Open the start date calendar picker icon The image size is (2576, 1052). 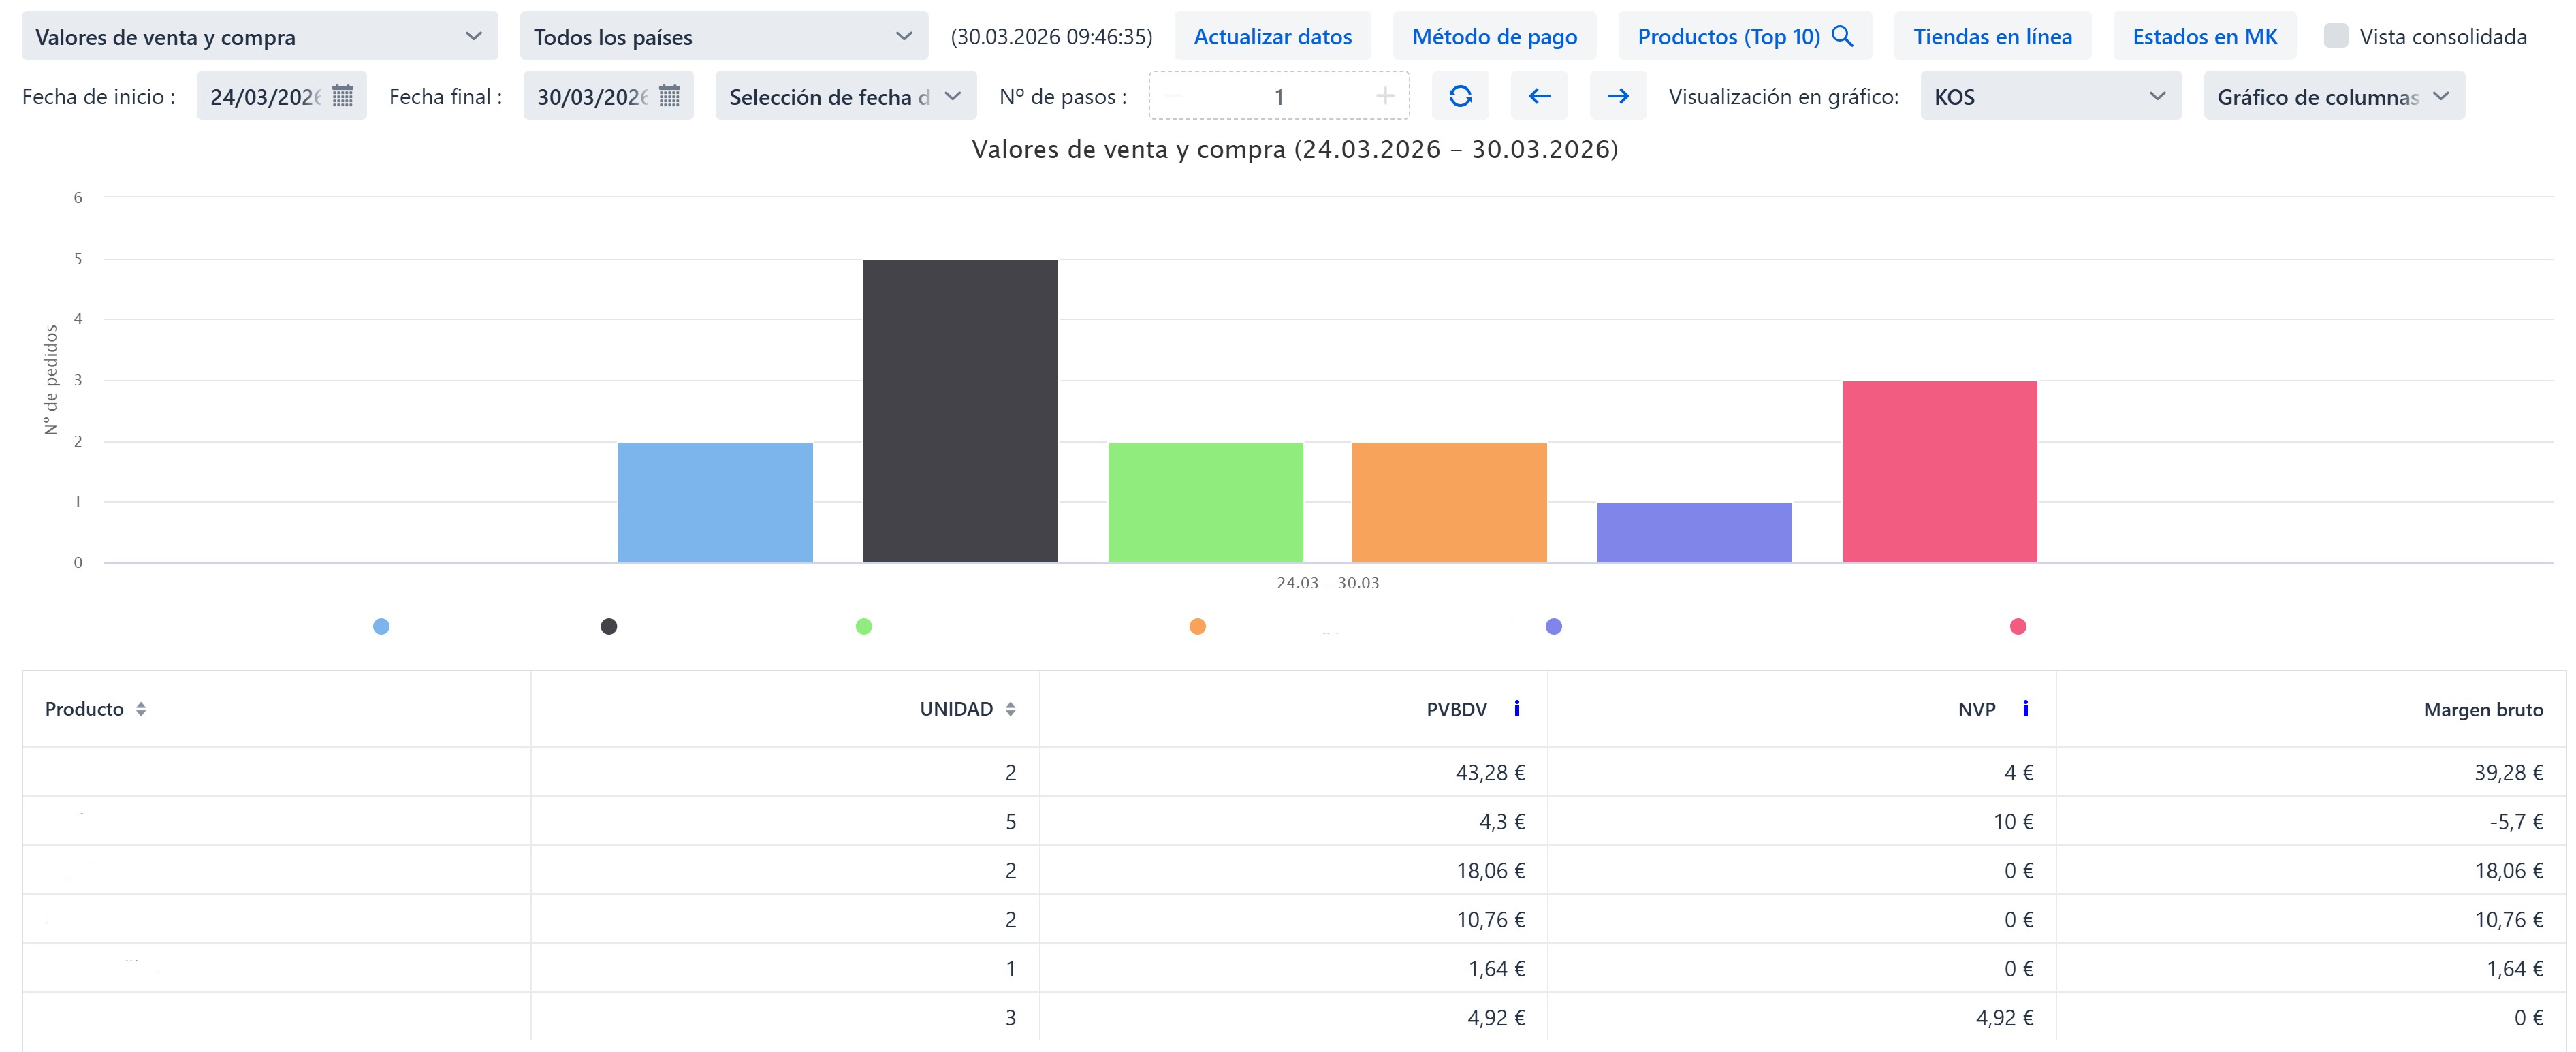342,96
